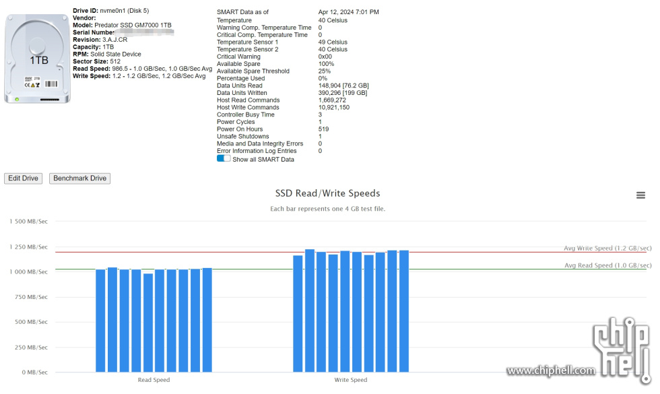Click the Apr 12, 2024 7:01 PM timestamp
Image resolution: width=660 pixels, height=394 pixels.
349,12
